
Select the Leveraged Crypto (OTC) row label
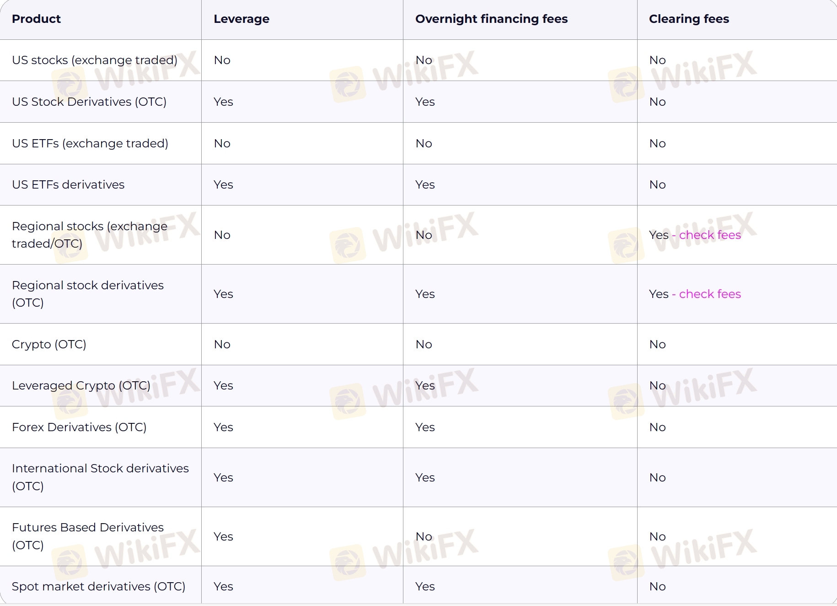[x=81, y=385]
